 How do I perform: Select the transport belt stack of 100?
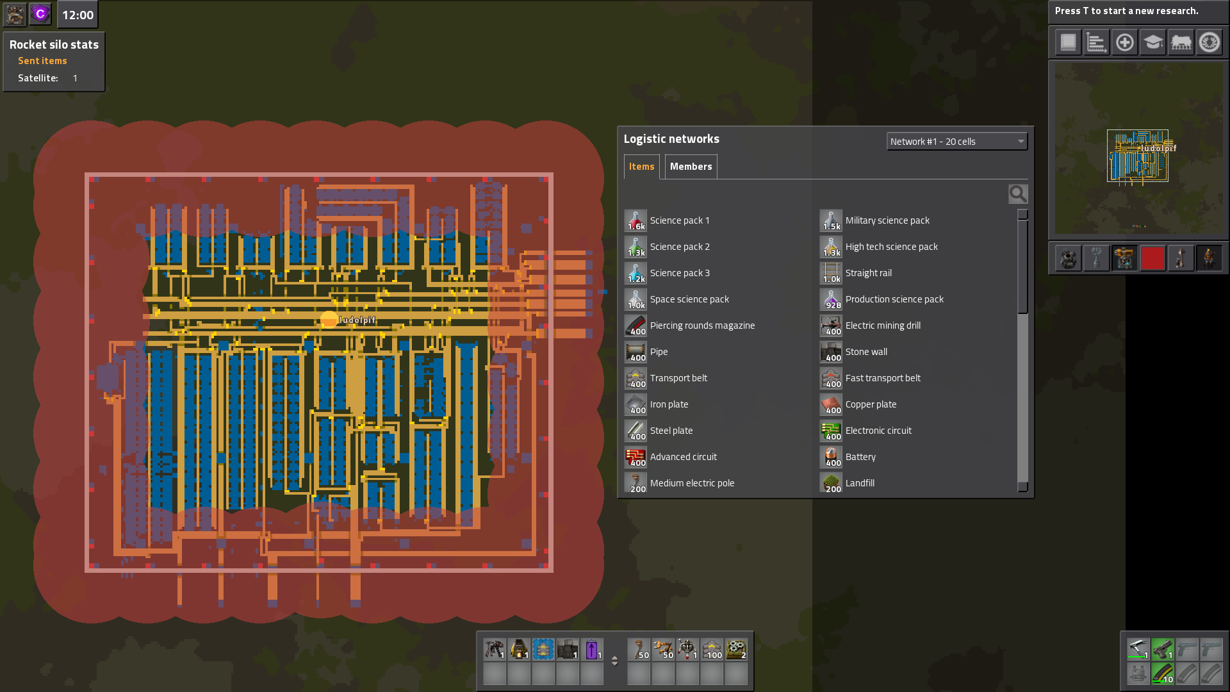[712, 649]
